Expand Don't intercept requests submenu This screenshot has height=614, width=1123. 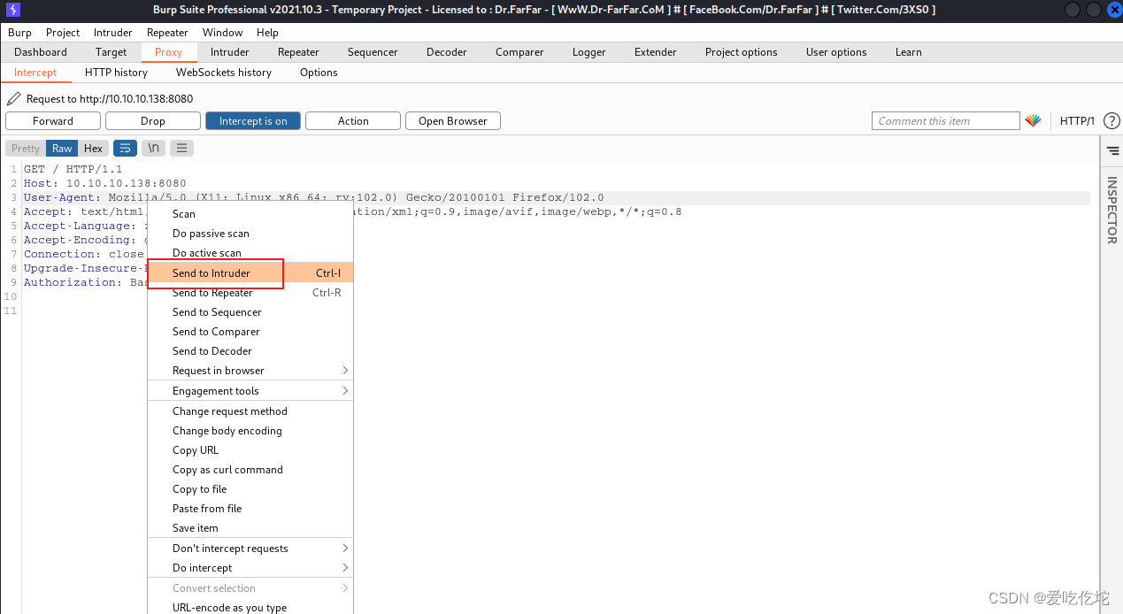(x=250, y=549)
